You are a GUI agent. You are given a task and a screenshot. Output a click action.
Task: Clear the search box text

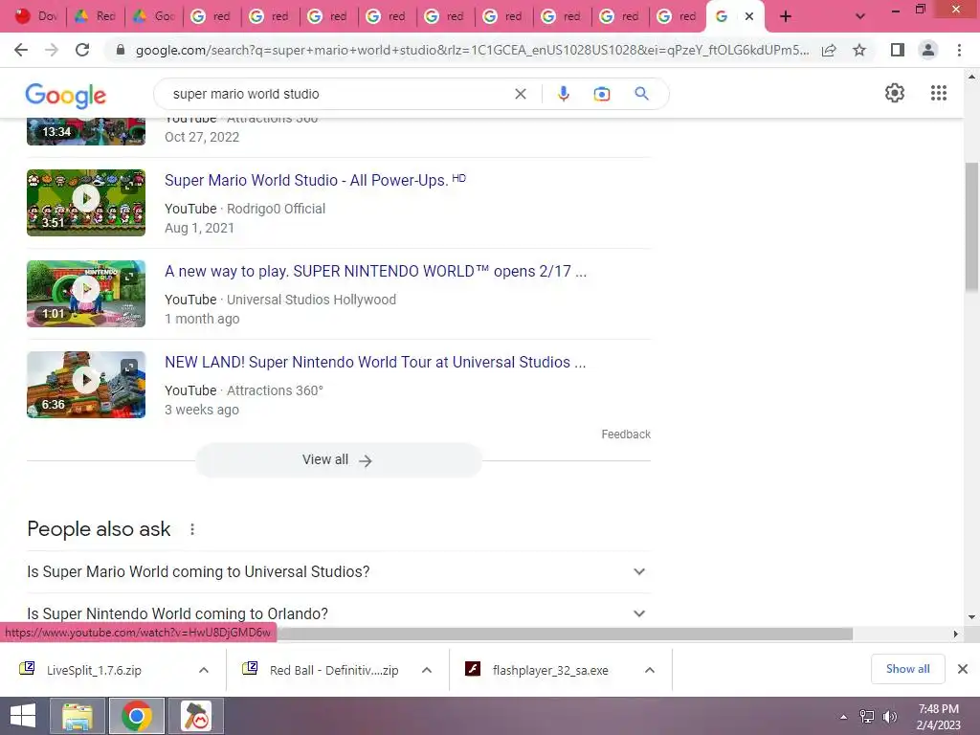520,94
